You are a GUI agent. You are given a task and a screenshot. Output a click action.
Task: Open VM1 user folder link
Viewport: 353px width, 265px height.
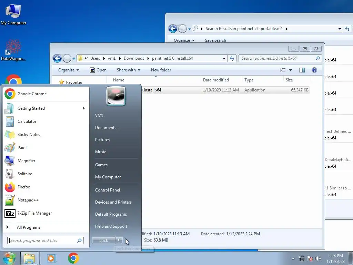(x=99, y=115)
